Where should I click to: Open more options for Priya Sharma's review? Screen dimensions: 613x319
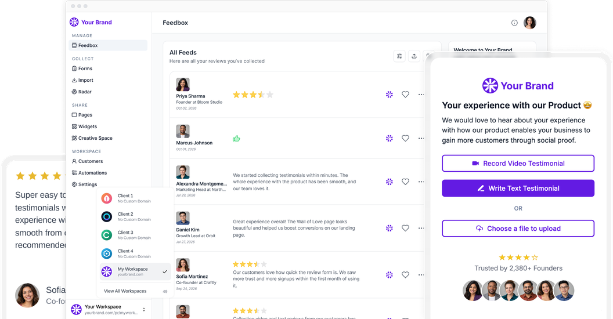421,95
